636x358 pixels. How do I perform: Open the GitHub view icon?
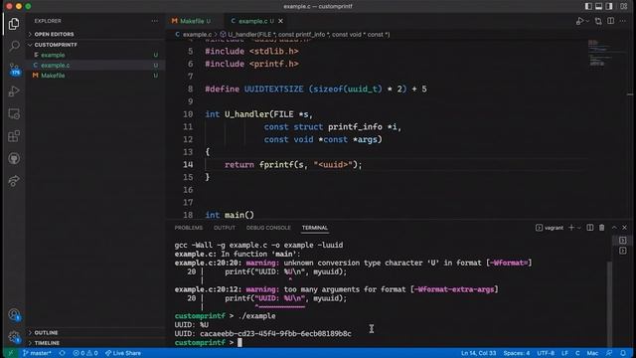[14, 158]
